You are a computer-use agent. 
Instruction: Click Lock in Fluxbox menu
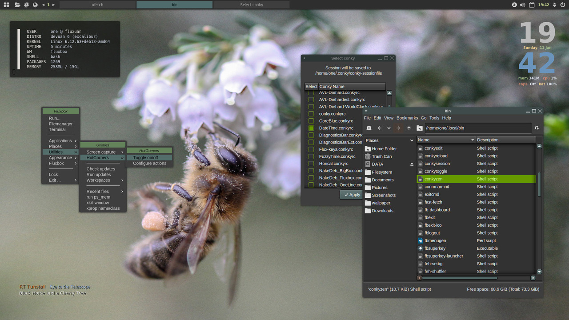click(60, 175)
